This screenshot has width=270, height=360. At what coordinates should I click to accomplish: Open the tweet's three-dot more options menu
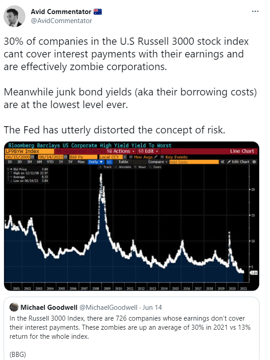pos(255,11)
